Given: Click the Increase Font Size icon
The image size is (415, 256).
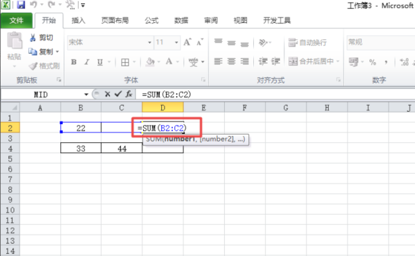Looking at the screenshot, I should (187, 42).
